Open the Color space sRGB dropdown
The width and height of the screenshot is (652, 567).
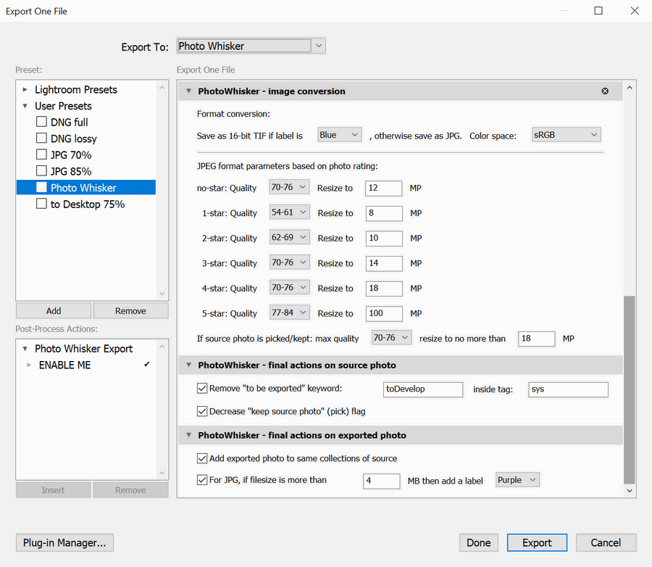point(566,135)
